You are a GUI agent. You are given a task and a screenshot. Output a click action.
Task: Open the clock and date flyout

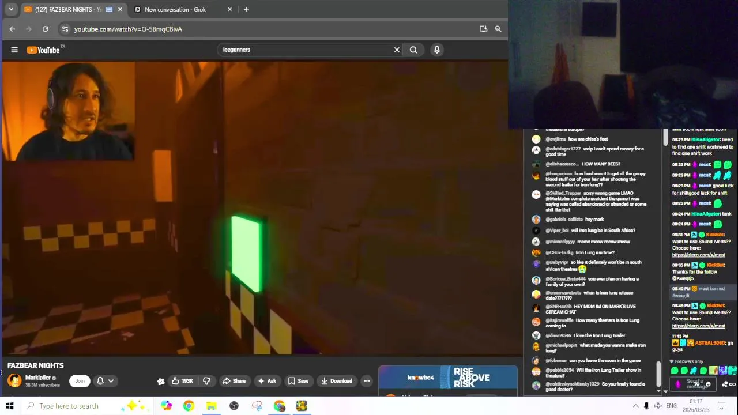pyautogui.click(x=696, y=406)
